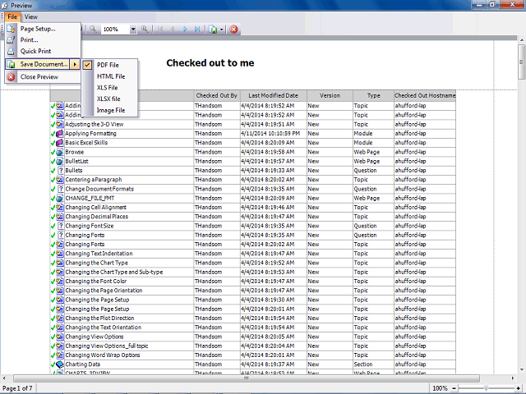Click the green check beside BulletList
This screenshot has height=394, width=526.
(53, 162)
